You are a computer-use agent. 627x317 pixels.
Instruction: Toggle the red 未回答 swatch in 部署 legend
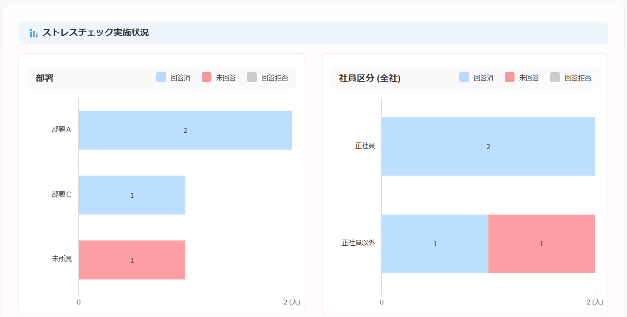pos(206,77)
